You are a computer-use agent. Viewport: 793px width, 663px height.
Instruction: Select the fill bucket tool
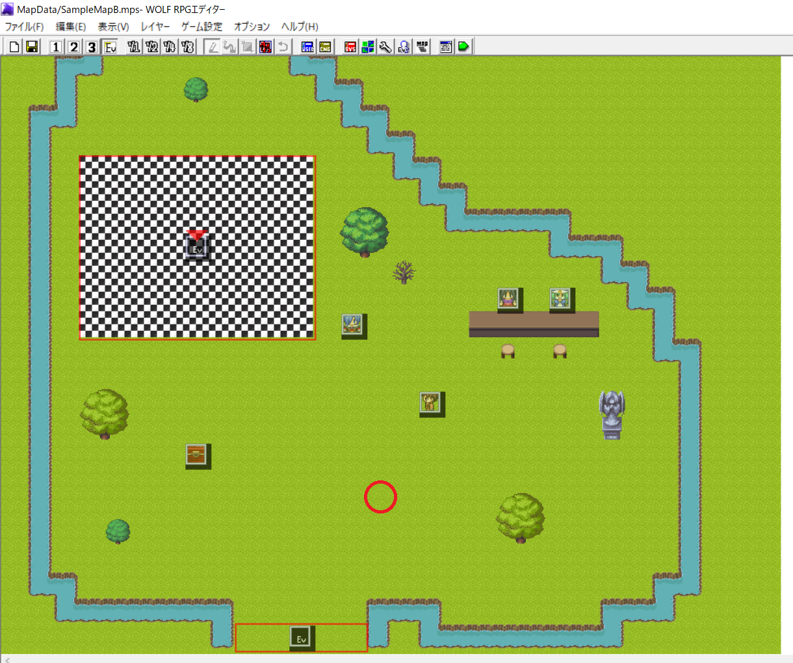pyautogui.click(x=229, y=47)
